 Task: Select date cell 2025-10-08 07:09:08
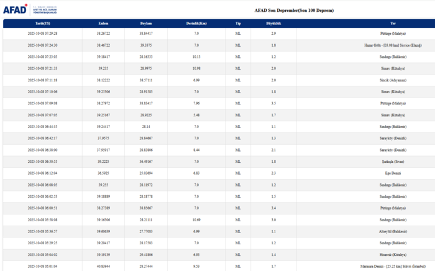(x=42, y=103)
